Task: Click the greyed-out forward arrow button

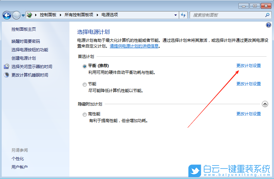Action: point(16,15)
